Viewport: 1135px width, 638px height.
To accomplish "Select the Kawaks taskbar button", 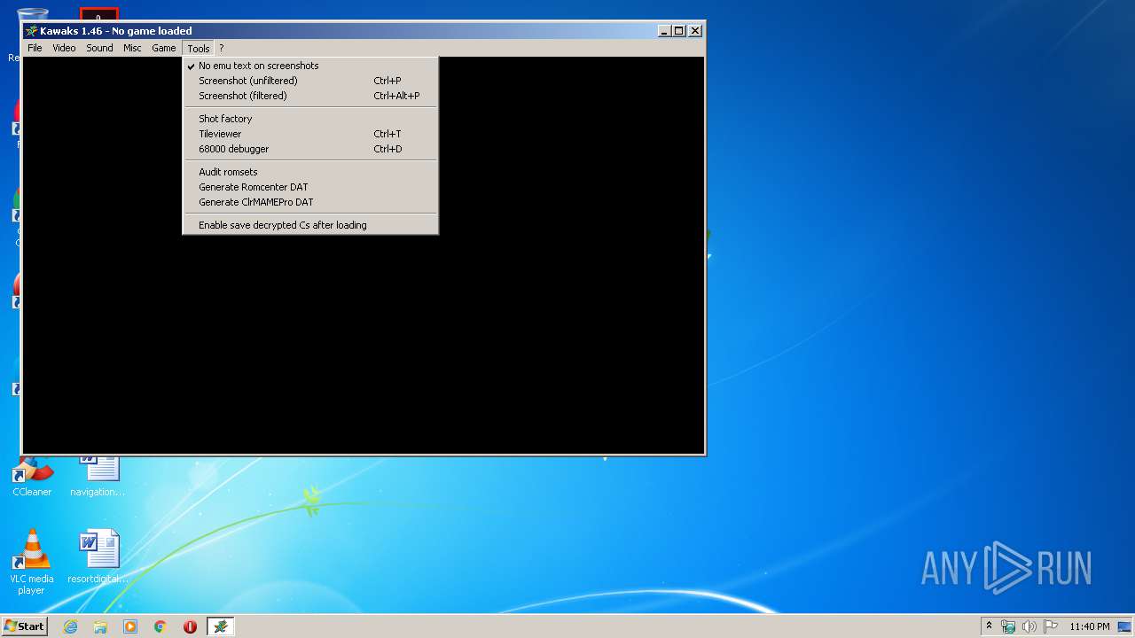I will (x=221, y=626).
